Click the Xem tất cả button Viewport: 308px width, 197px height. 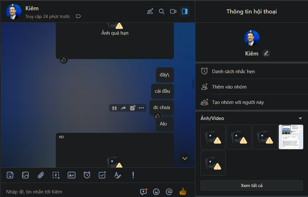tap(252, 185)
